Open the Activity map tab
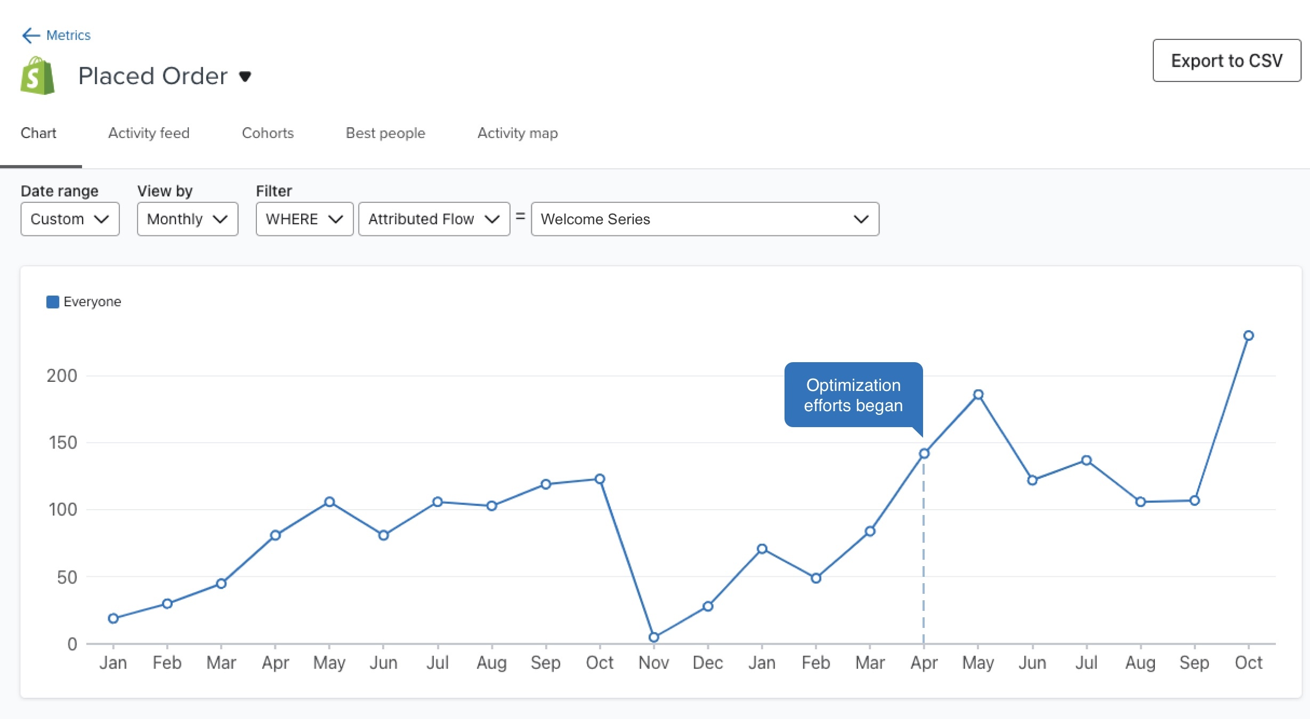Screen dimensions: 1310x719 [x=517, y=133]
